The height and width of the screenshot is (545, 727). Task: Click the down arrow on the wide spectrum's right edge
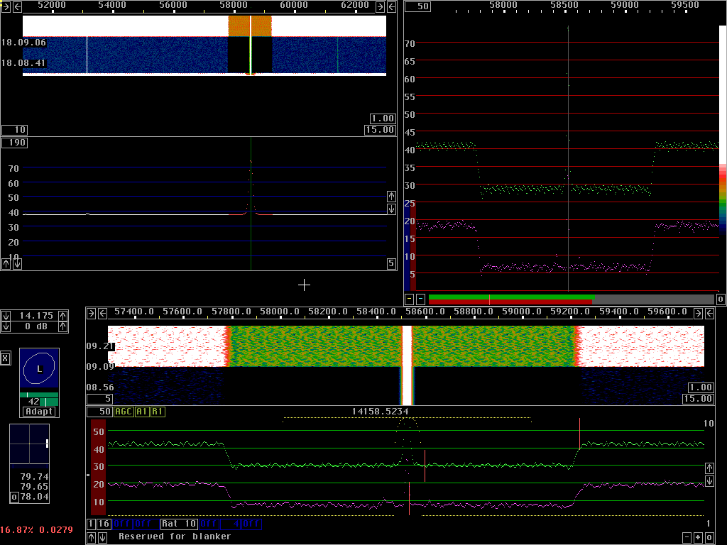[x=391, y=209]
